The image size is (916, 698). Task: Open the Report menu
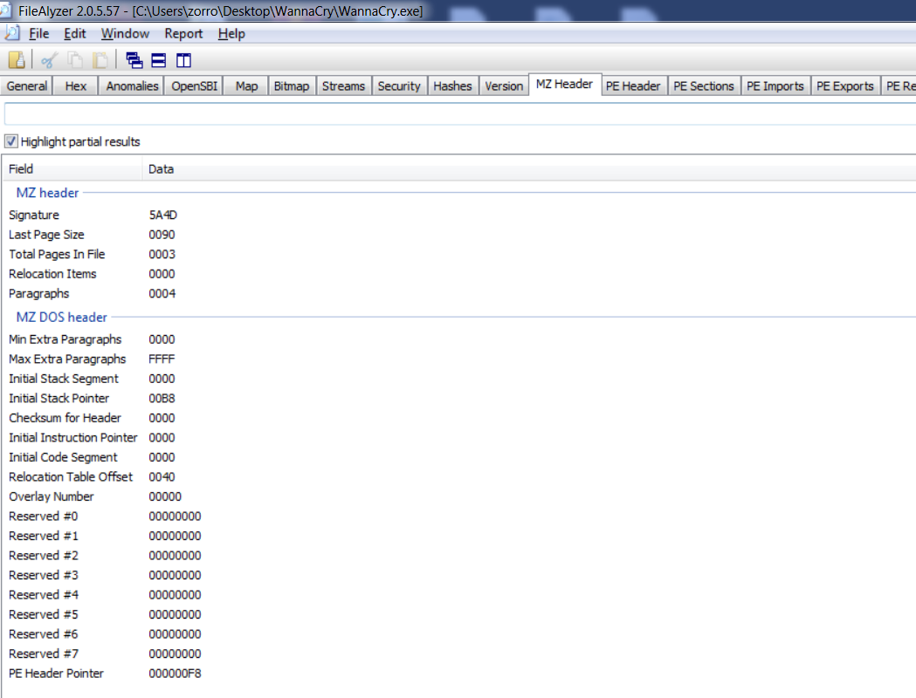click(x=183, y=34)
